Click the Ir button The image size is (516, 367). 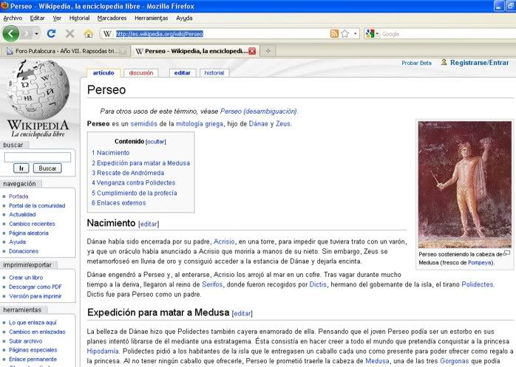21,168
